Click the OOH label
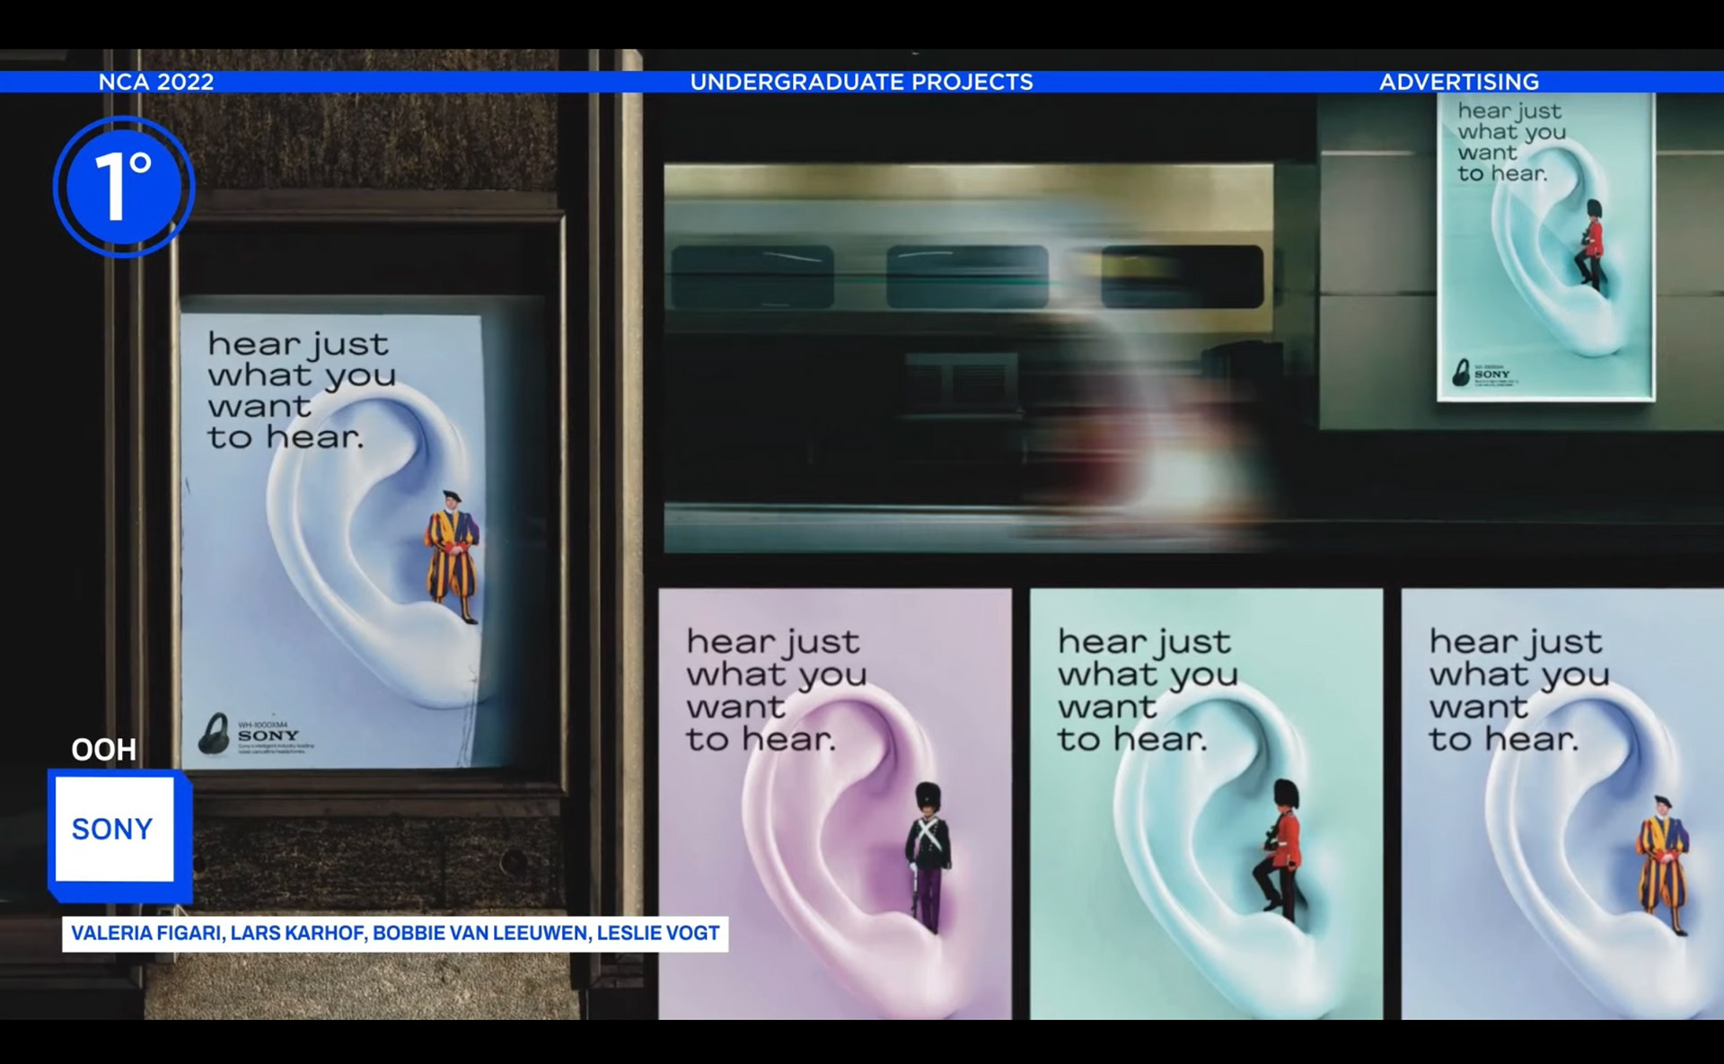The width and height of the screenshot is (1724, 1064). [104, 750]
